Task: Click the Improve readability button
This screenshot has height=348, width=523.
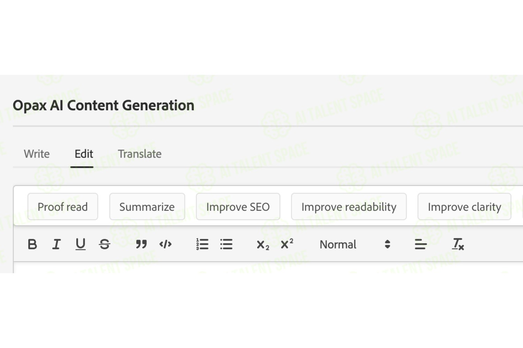Action: click(x=349, y=207)
